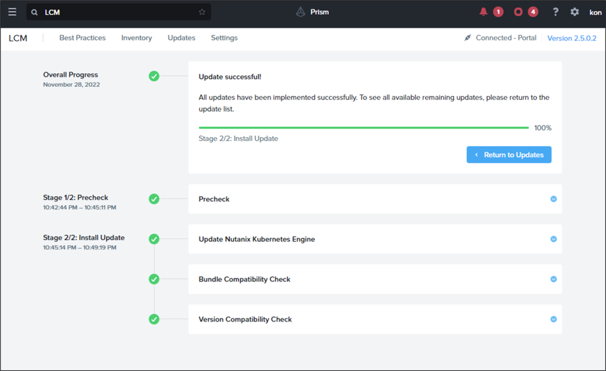Screen dimensions: 606x371
Task: Bookmark search with the star icon
Action: pos(202,12)
